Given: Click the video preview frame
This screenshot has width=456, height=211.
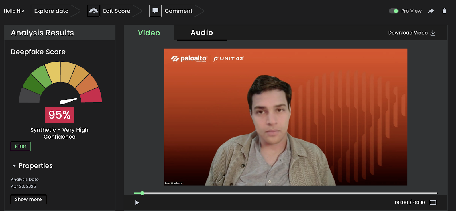Looking at the screenshot, I should click(286, 117).
